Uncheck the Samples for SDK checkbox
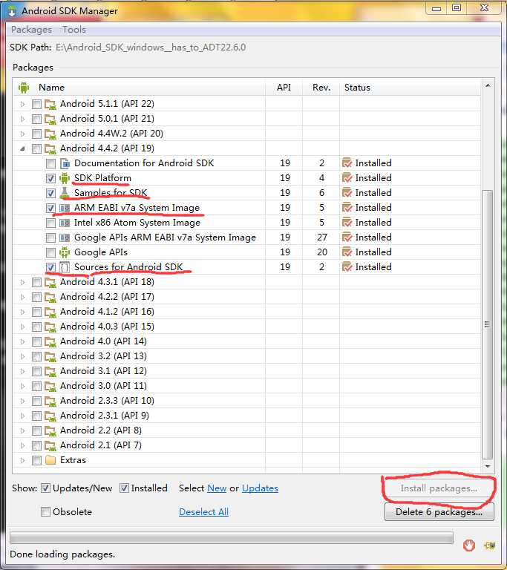 point(50,193)
